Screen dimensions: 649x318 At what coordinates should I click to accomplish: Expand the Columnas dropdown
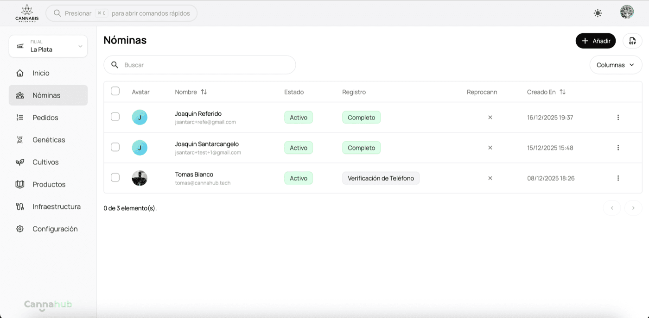(615, 65)
